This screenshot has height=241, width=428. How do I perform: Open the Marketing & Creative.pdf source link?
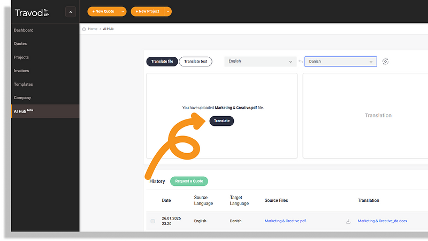pos(285,221)
